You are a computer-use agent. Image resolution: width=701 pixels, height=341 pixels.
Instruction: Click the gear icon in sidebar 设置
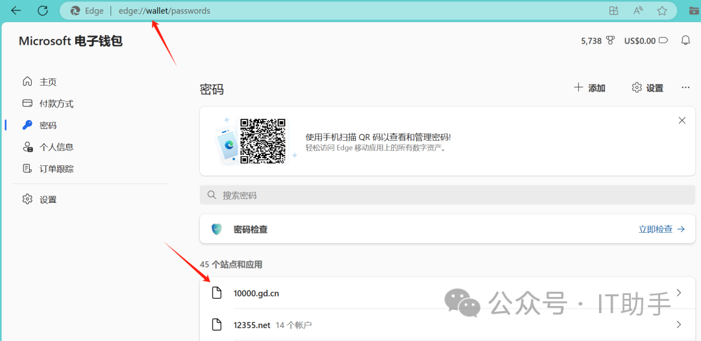27,199
